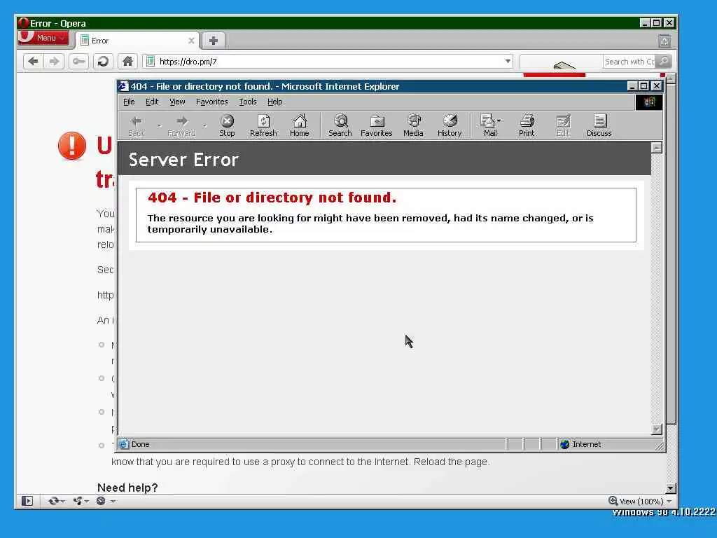
Task: Click the IE Back toolbar button
Action: pos(137,125)
